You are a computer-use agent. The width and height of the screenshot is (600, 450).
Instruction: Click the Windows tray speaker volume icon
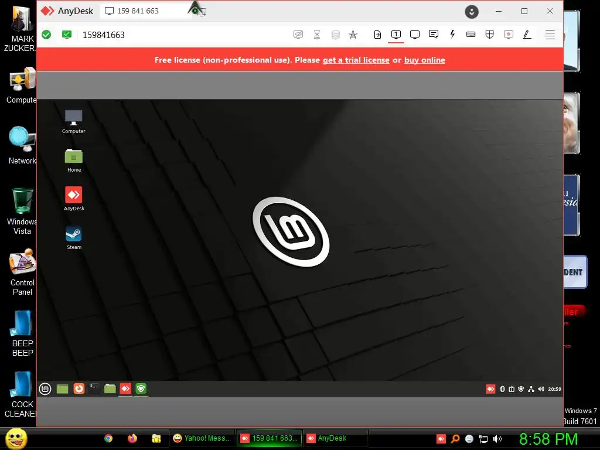coord(497,439)
